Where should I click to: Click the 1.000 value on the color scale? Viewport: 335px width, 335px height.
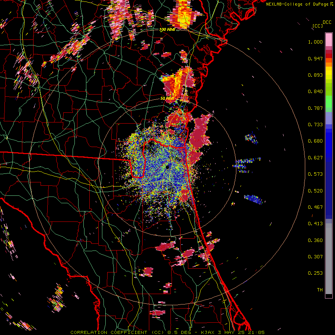(x=315, y=42)
